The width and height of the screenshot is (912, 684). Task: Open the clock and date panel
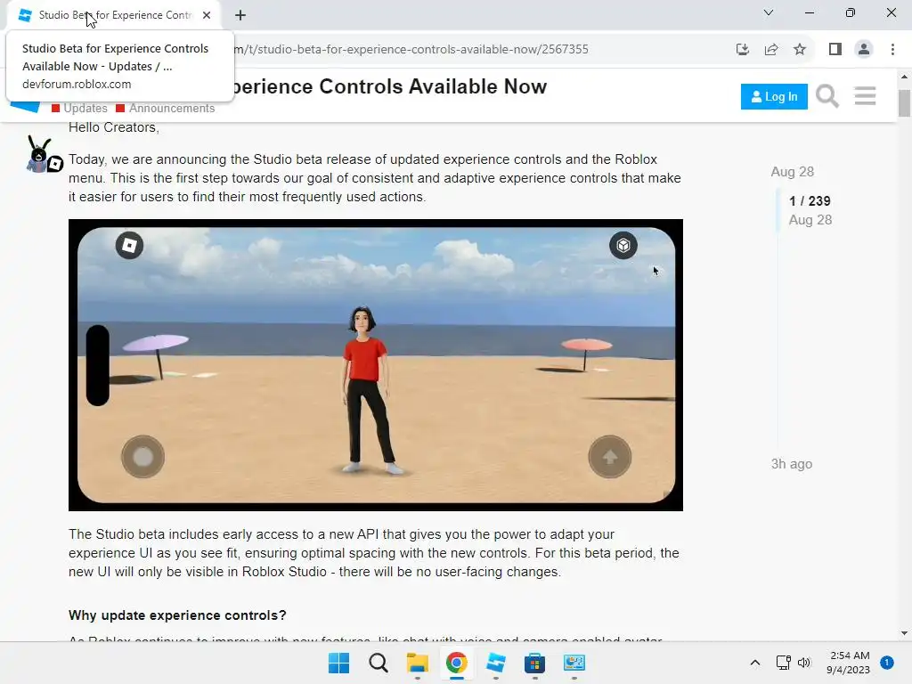click(848, 663)
